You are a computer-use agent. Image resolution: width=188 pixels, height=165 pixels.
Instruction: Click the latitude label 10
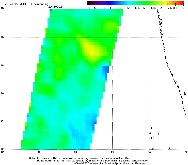click(x=2, y=149)
